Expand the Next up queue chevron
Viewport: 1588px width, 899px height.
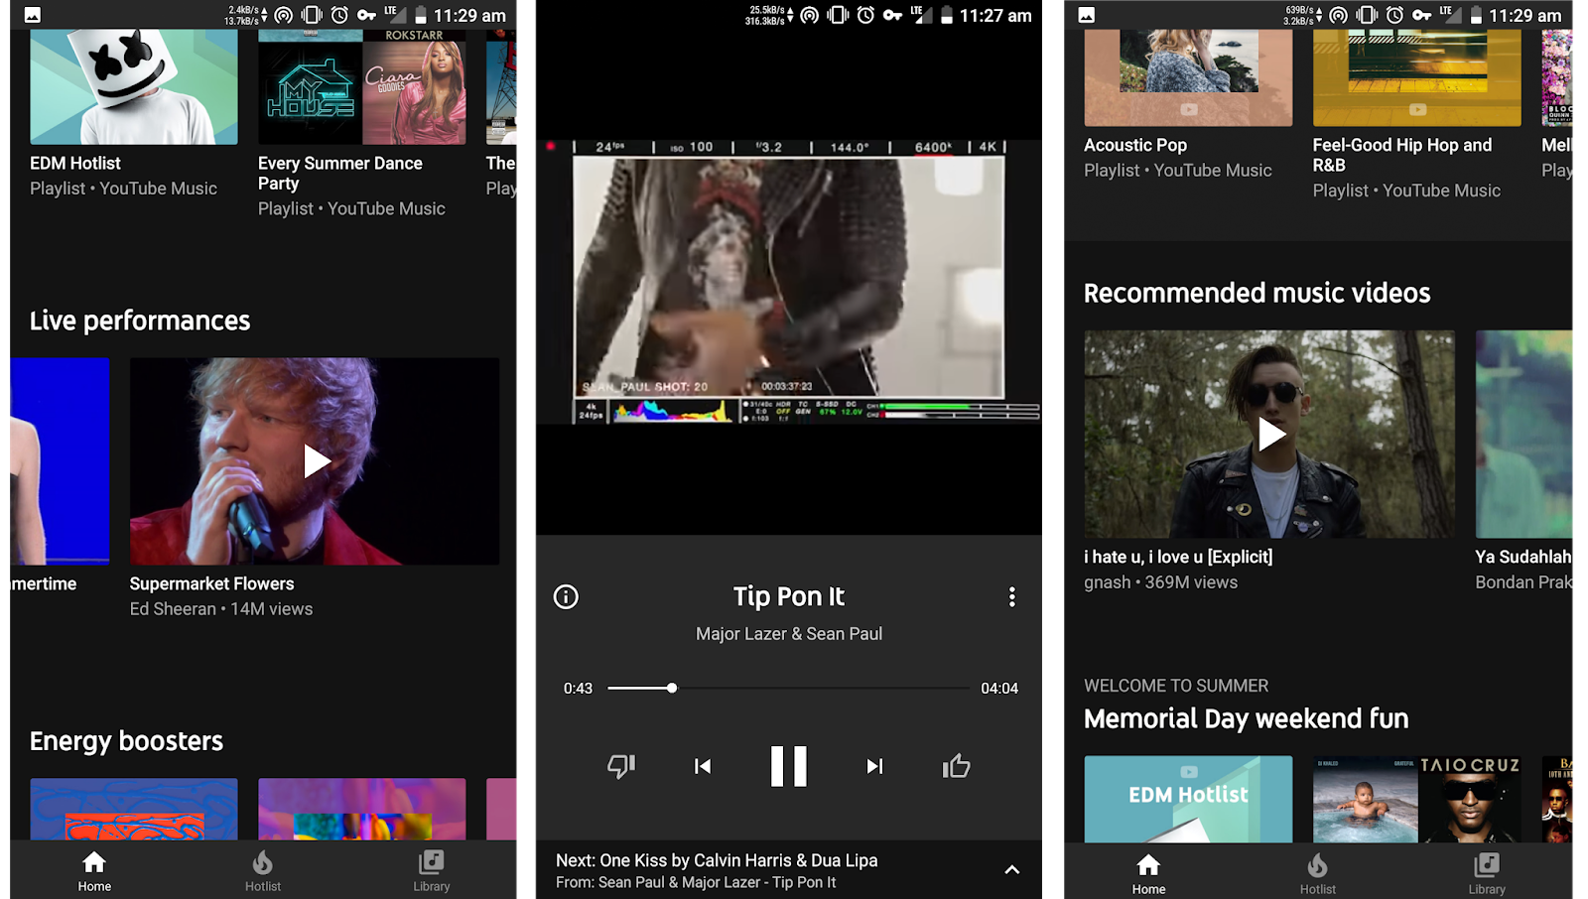(1011, 870)
